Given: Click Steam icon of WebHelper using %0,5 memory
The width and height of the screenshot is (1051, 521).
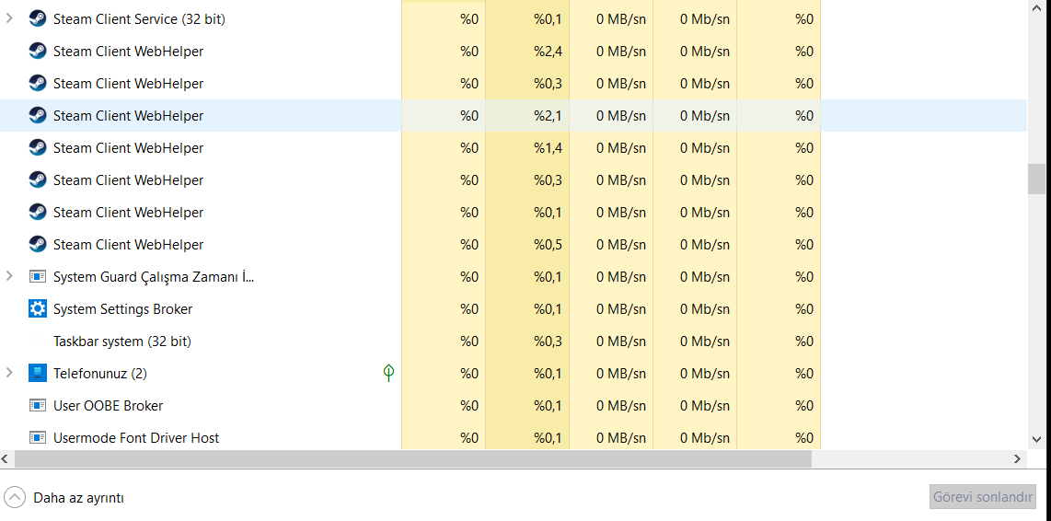Looking at the screenshot, I should pos(38,244).
